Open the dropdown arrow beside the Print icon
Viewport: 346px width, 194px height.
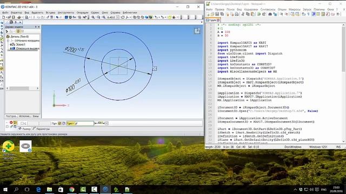(x=22, y=17)
